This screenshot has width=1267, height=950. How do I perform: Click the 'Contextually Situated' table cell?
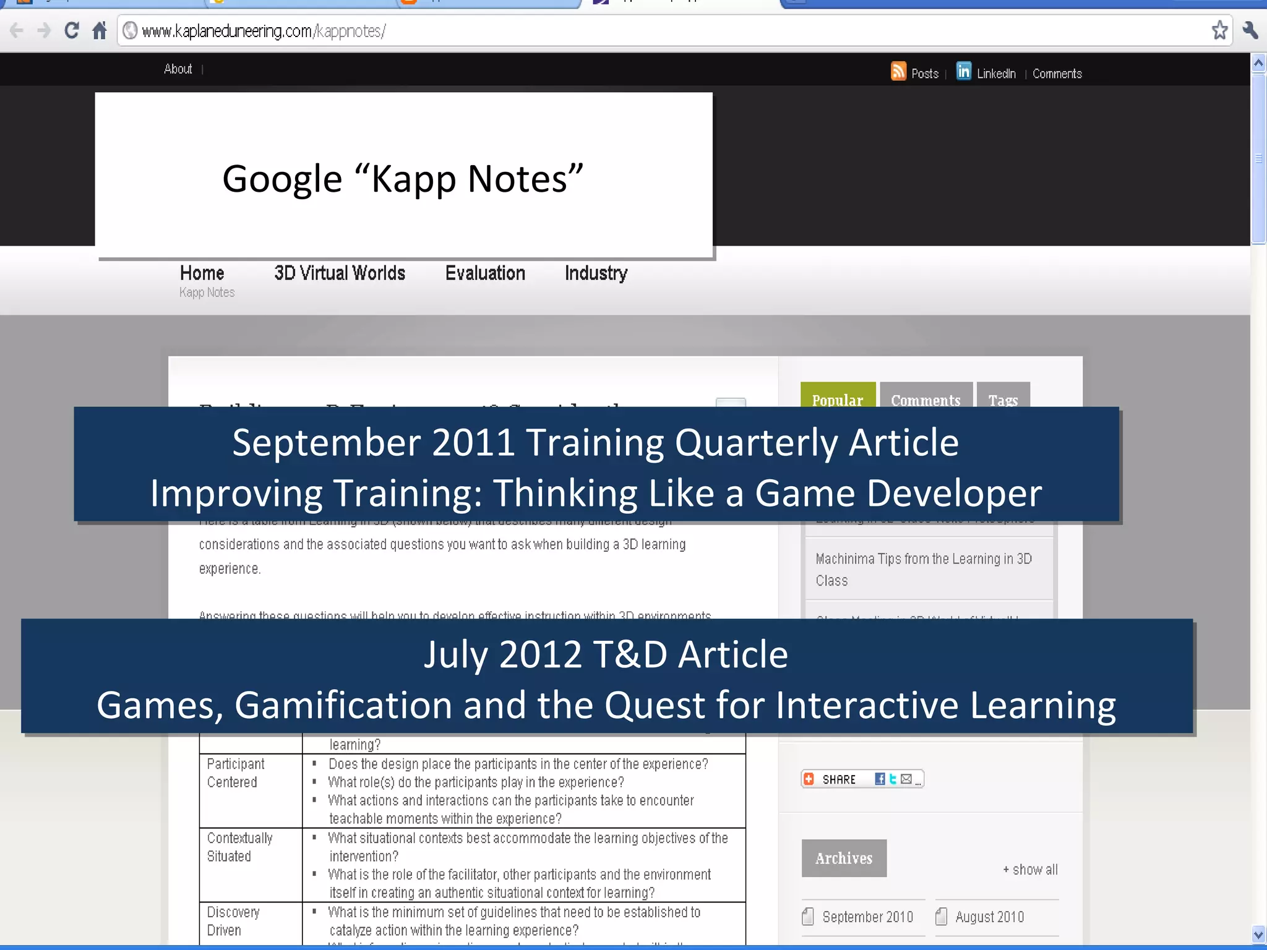(x=251, y=865)
